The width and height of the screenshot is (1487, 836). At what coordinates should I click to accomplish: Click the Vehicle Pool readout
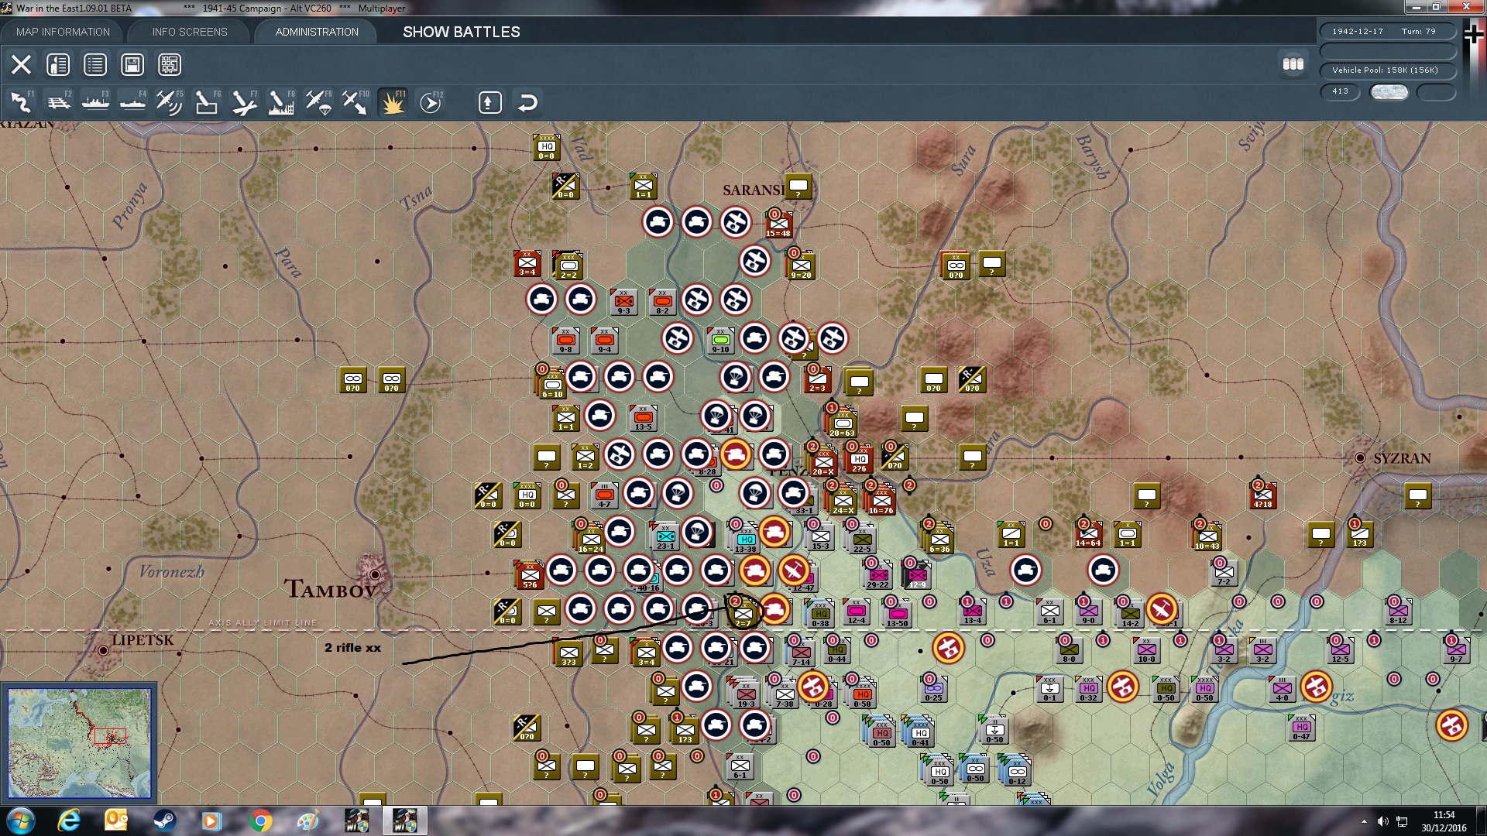click(1385, 70)
